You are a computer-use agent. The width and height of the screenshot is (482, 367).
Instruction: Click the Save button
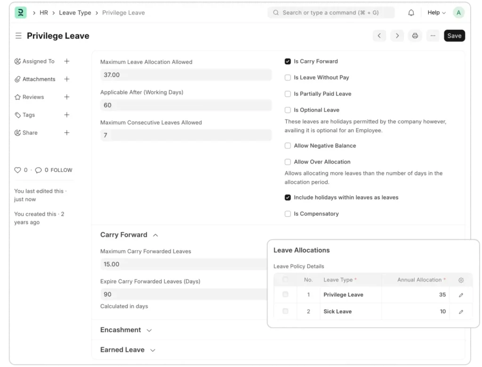[454, 36]
